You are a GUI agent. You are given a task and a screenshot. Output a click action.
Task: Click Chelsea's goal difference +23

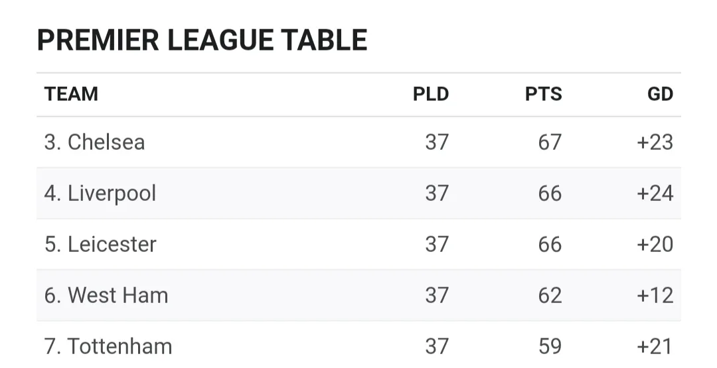(x=655, y=142)
